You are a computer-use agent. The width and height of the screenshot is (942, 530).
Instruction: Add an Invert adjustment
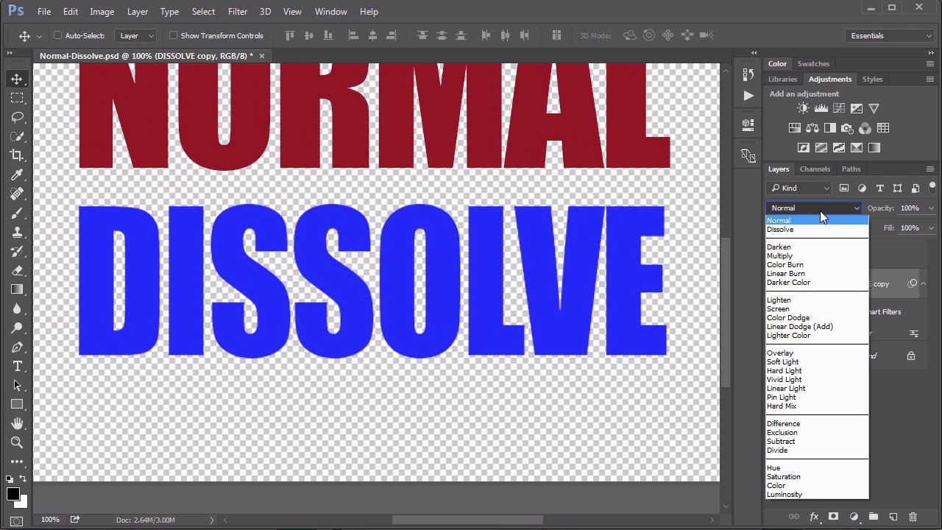point(803,148)
